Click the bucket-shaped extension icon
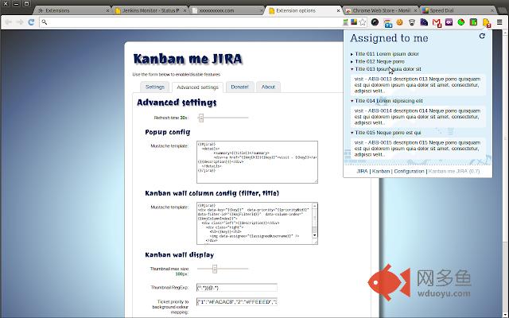The image size is (509, 318). pos(412,22)
